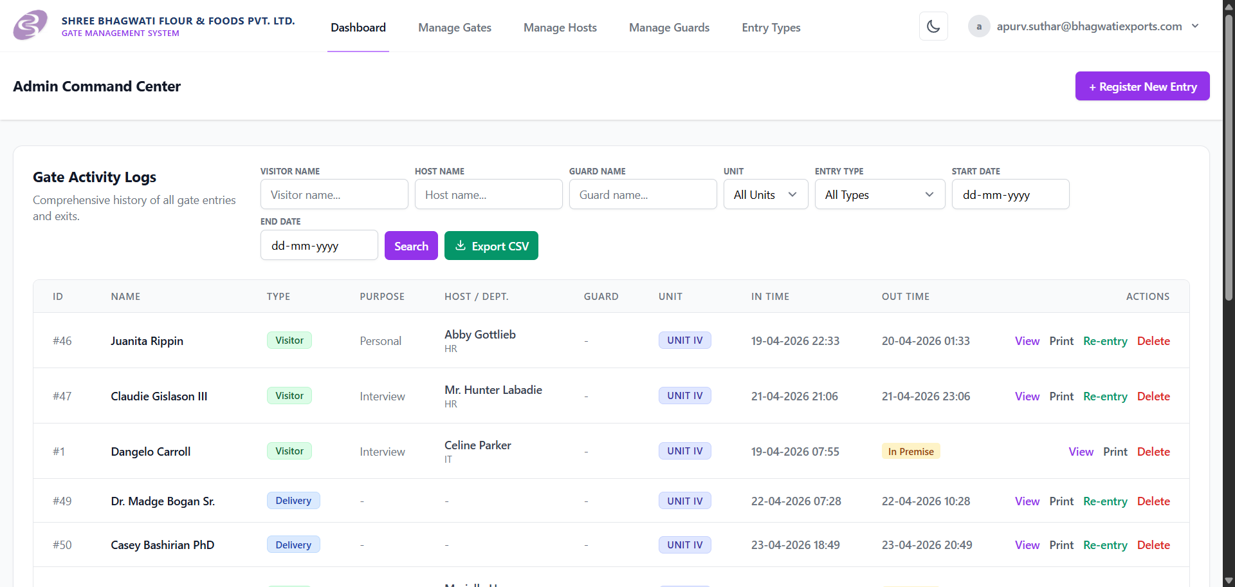Click host name Abby Gottlieb
Screen dimensions: 1235x587
click(x=480, y=335)
